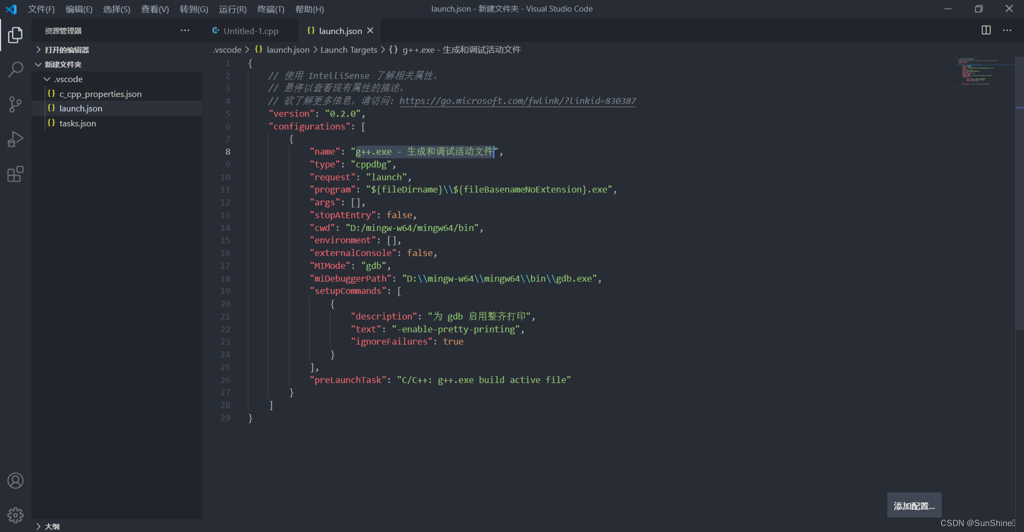
Task: Open 查看(V) menu
Action: coord(155,9)
